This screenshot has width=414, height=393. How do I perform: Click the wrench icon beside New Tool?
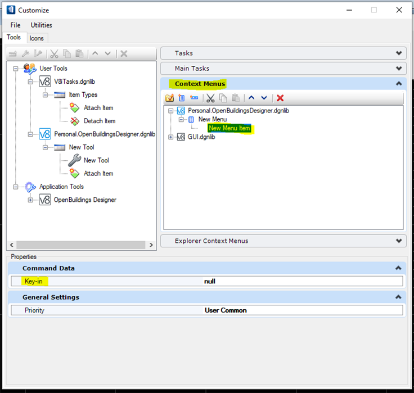[x=75, y=160]
